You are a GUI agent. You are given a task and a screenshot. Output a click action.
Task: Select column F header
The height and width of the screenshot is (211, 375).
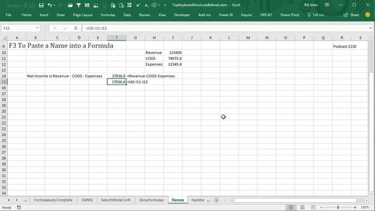pyautogui.click(x=117, y=38)
